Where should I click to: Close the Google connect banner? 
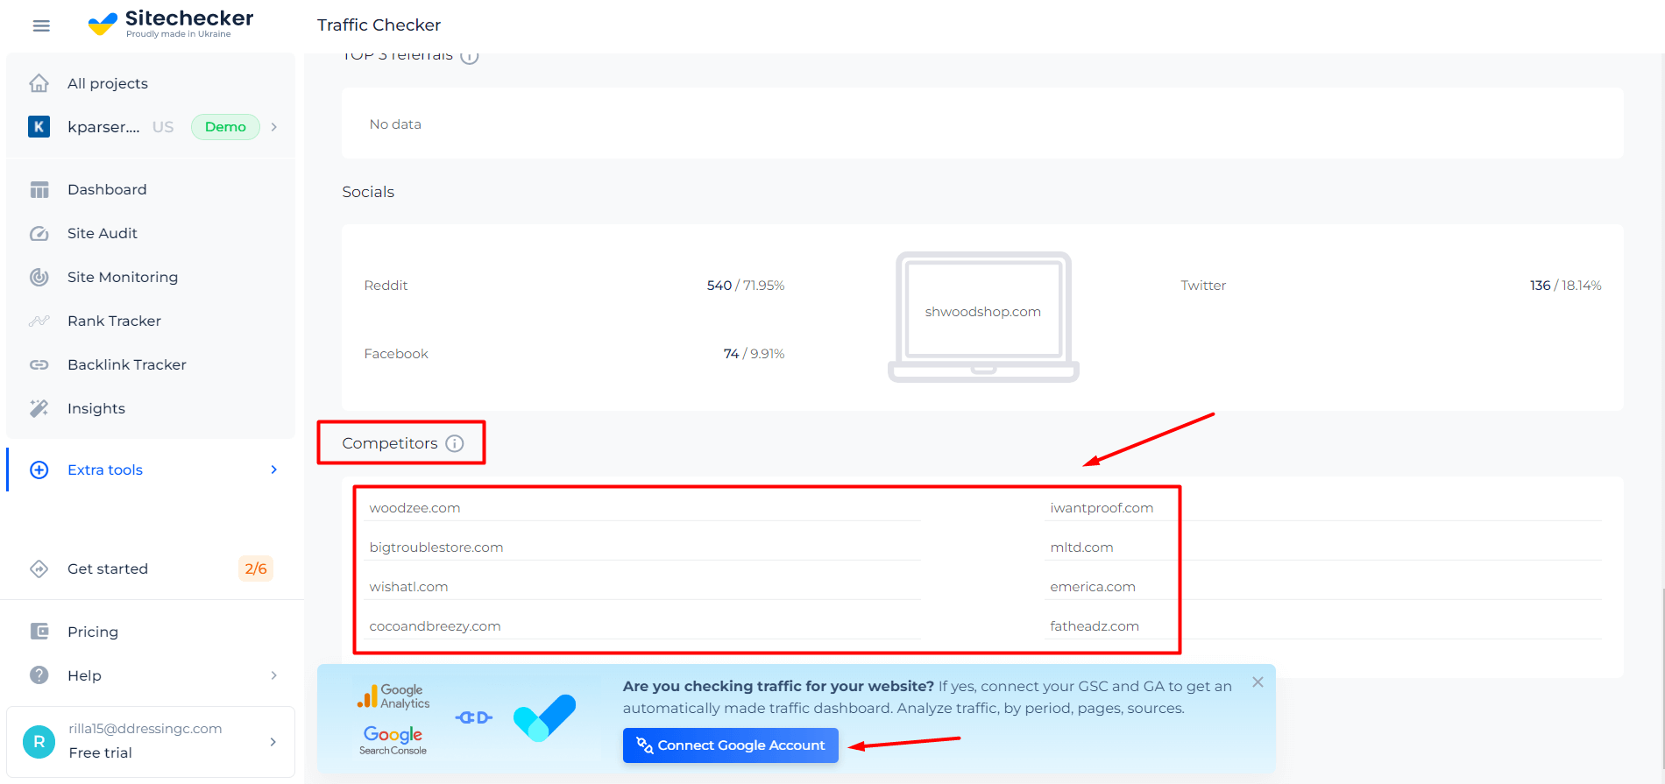click(x=1258, y=682)
